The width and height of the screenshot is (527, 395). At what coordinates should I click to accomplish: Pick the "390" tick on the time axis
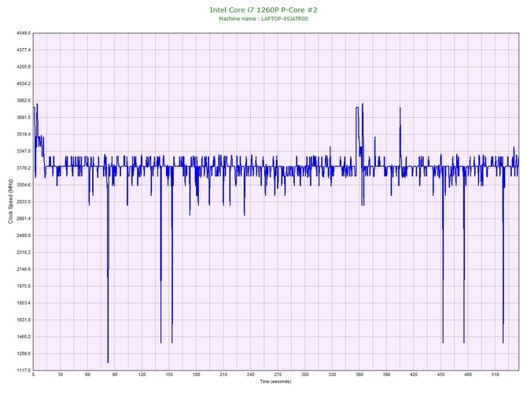click(386, 375)
